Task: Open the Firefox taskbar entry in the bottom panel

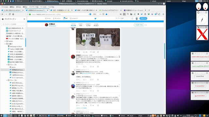Action: 61,116
